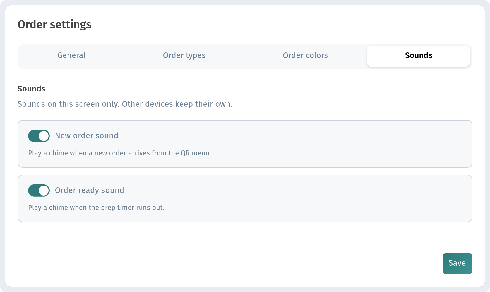Select the Order colors tab
The width and height of the screenshot is (490, 292).
click(305, 56)
